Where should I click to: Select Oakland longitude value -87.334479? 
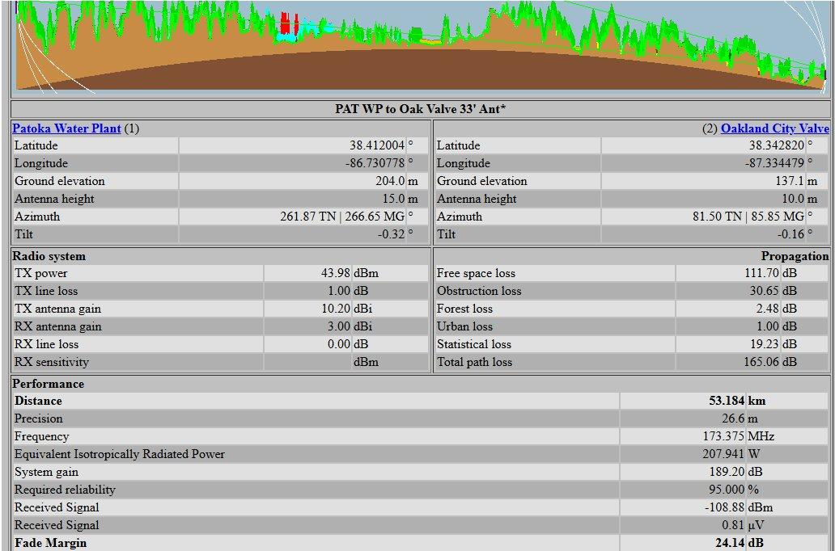pos(775,163)
